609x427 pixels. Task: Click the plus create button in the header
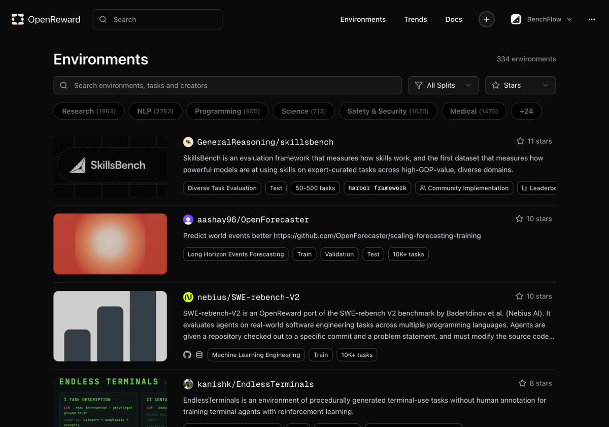486,19
